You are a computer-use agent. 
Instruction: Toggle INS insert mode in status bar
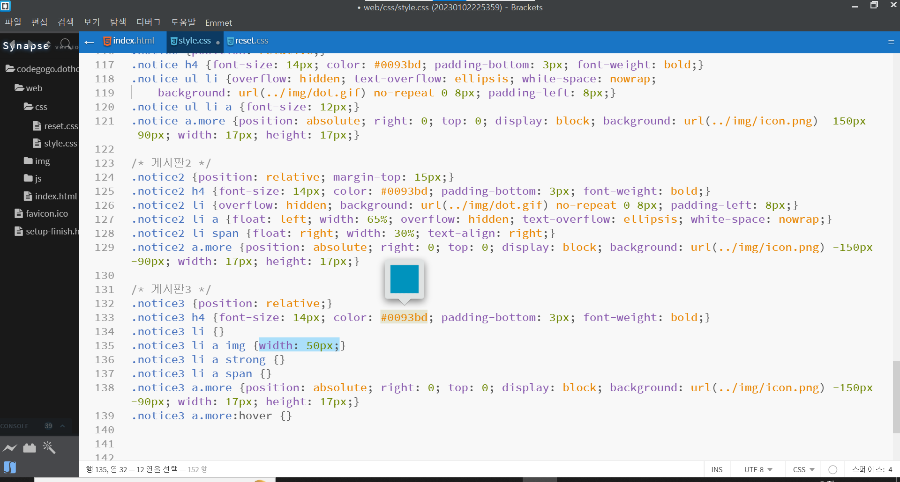(717, 469)
